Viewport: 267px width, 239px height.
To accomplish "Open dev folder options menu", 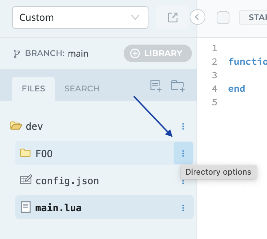I will point(183,126).
